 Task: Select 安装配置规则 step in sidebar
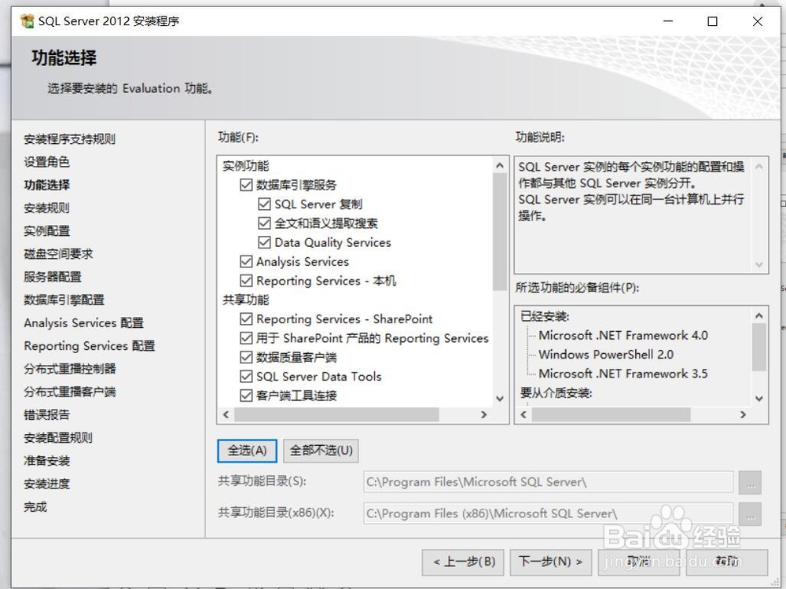58,438
